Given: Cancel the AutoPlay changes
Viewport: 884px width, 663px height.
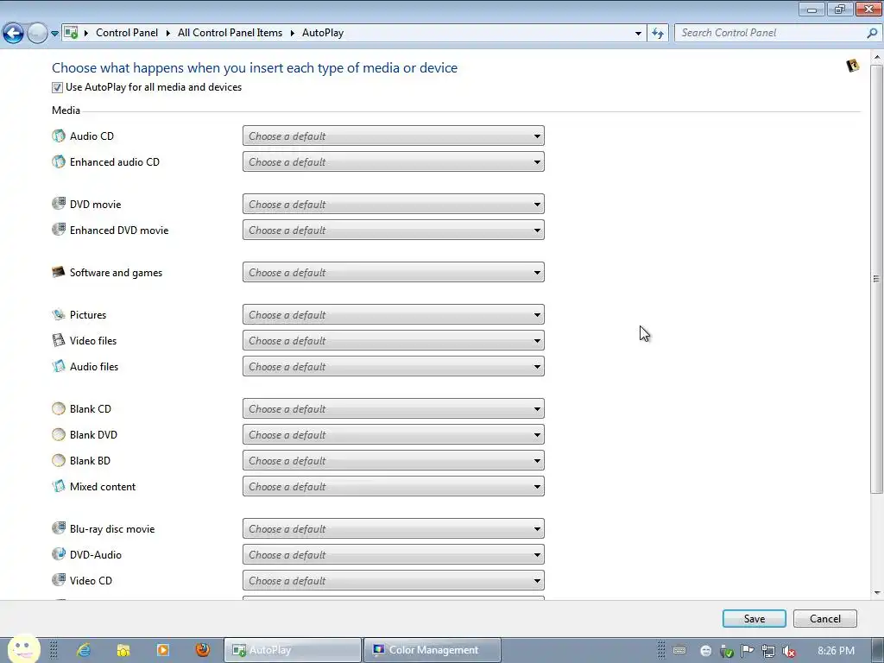Looking at the screenshot, I should pos(824,618).
